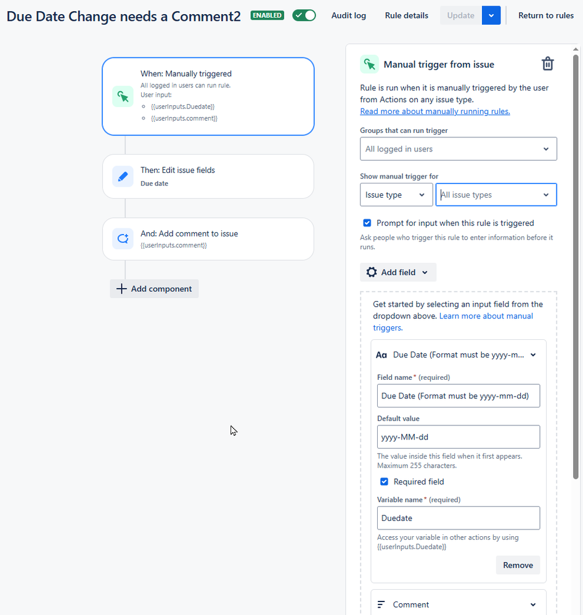Open Read more about manually running rules link
Image resolution: width=583 pixels, height=615 pixels.
click(435, 111)
